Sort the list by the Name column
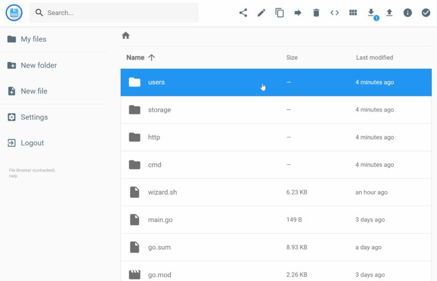This screenshot has width=437, height=281. click(x=135, y=57)
